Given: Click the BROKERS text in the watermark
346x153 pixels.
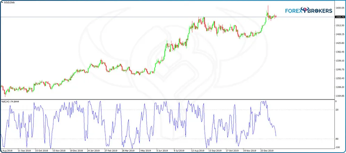Looking at the screenshot, I should 320,11.
